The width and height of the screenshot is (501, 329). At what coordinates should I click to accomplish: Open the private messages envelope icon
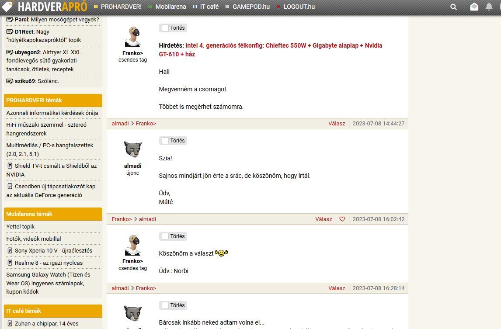(474, 7)
